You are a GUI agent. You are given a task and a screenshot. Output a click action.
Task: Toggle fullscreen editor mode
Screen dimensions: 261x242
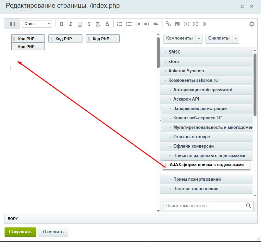click(195, 24)
